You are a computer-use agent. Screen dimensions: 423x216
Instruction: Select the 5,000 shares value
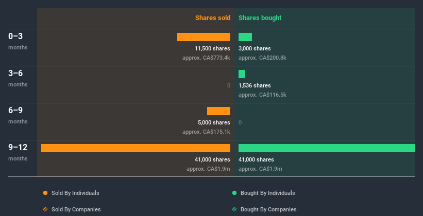pyautogui.click(x=214, y=122)
